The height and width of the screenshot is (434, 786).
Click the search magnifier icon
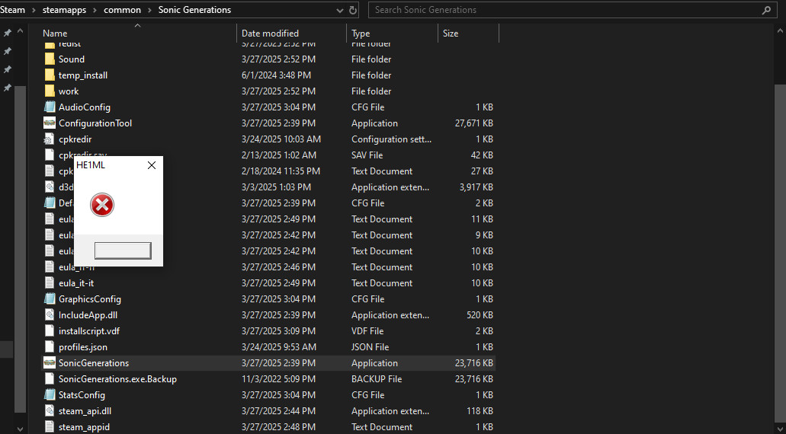point(766,9)
